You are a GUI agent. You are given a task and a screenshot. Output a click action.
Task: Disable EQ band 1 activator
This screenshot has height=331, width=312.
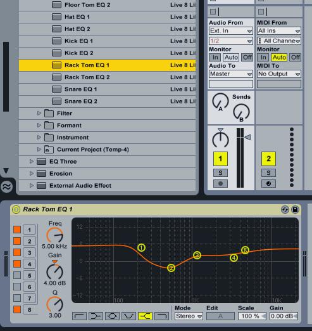coord(17,230)
